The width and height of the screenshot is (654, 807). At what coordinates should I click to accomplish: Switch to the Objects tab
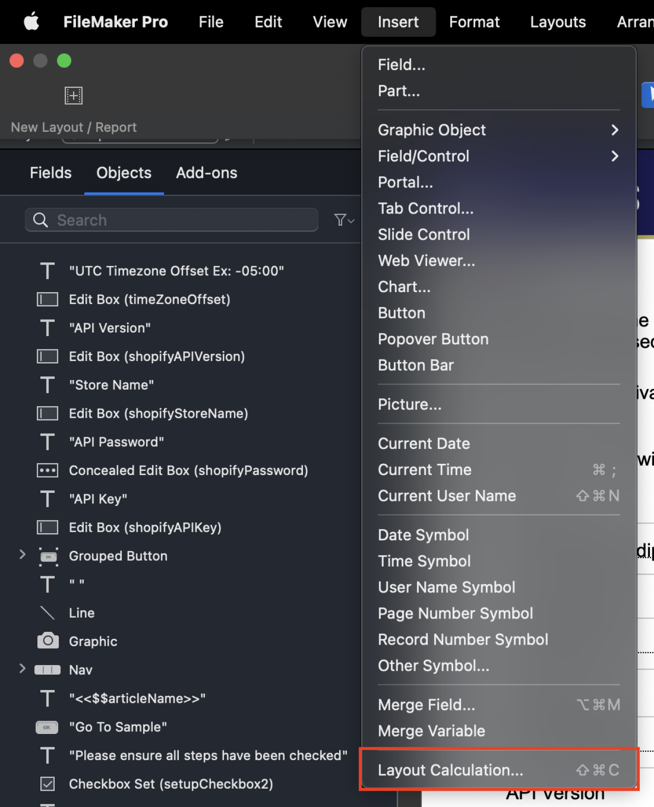pyautogui.click(x=124, y=173)
